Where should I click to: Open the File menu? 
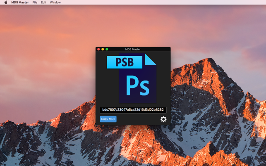coord(35,2)
